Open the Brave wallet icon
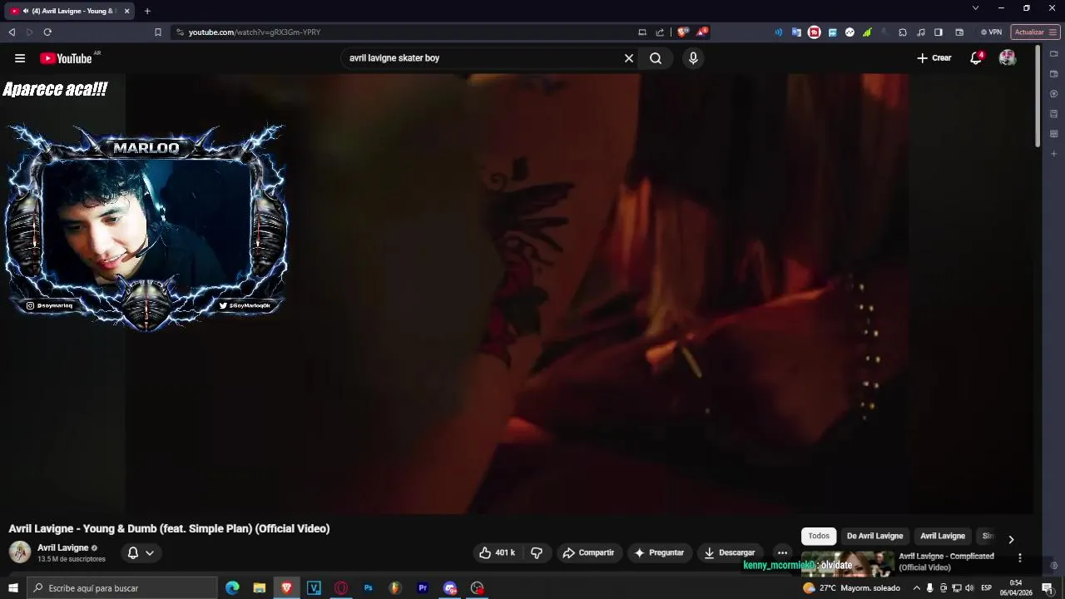1065x599 pixels. (959, 32)
